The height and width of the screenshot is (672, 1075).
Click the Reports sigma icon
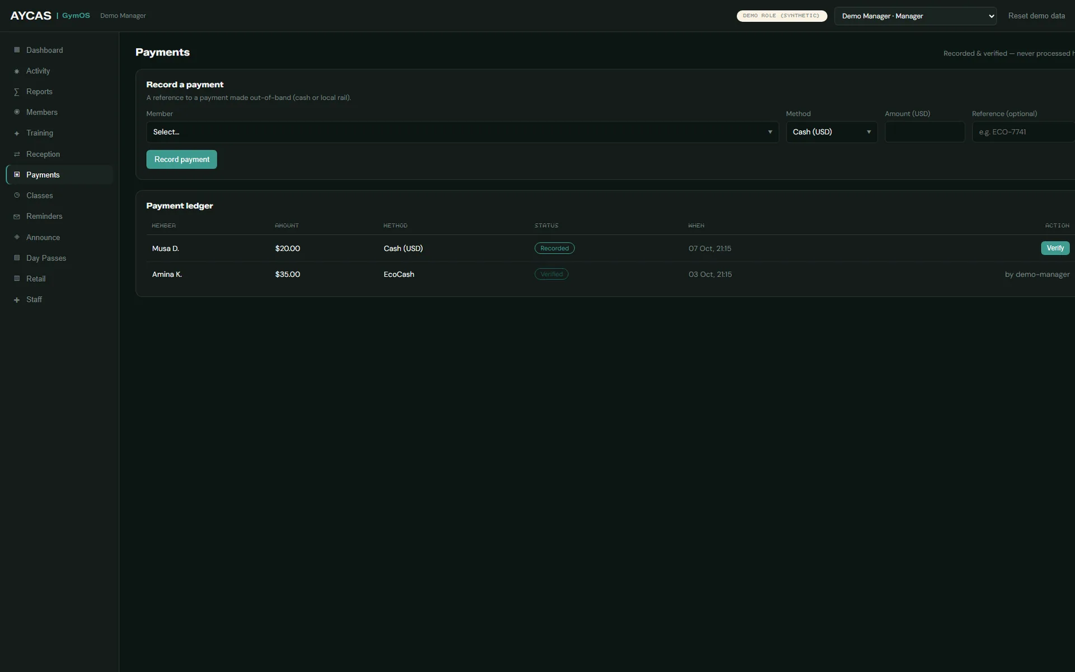17,92
